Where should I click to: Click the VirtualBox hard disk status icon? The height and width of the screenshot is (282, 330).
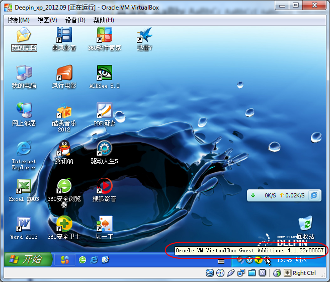[x=209, y=273]
